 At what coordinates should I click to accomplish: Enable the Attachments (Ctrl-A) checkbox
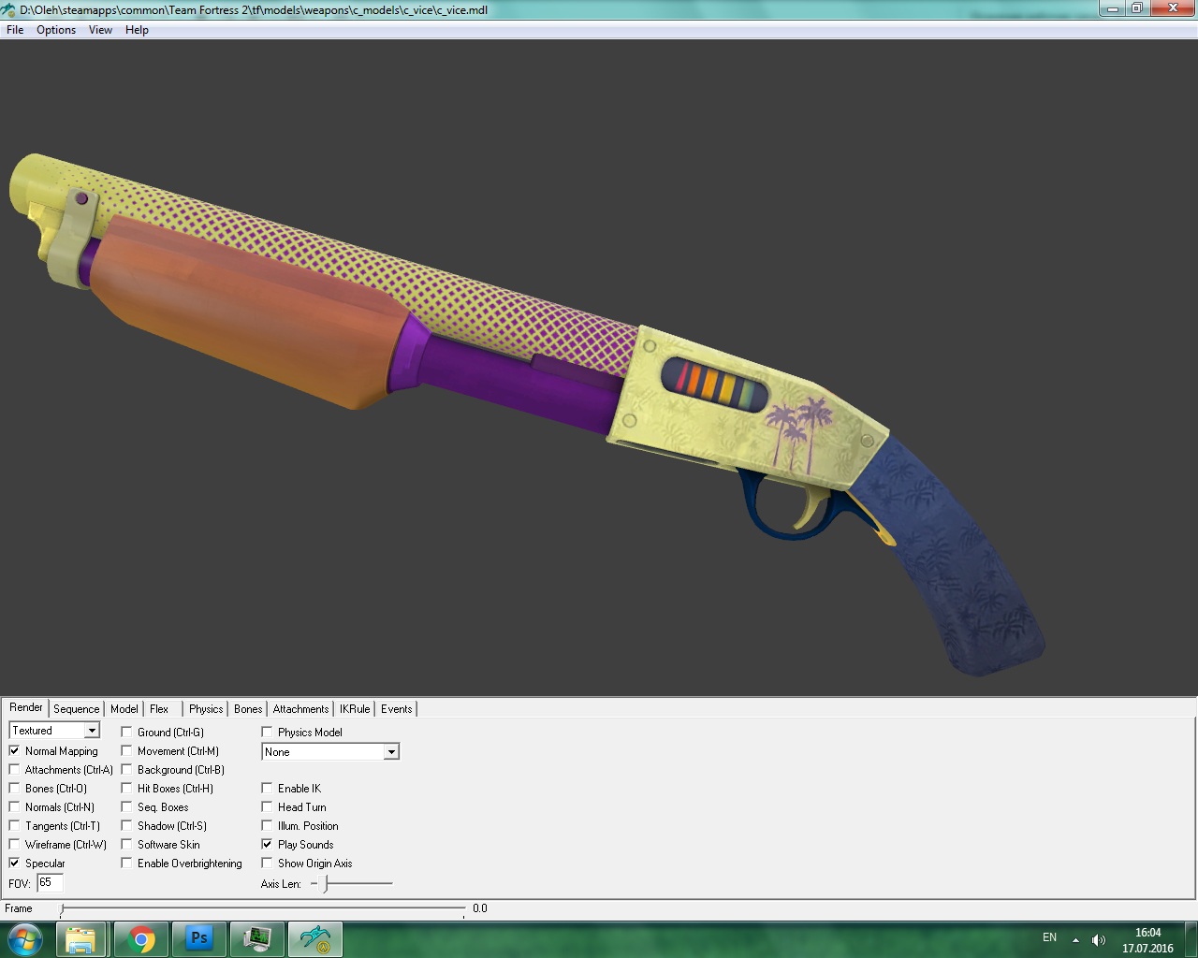pyautogui.click(x=14, y=770)
